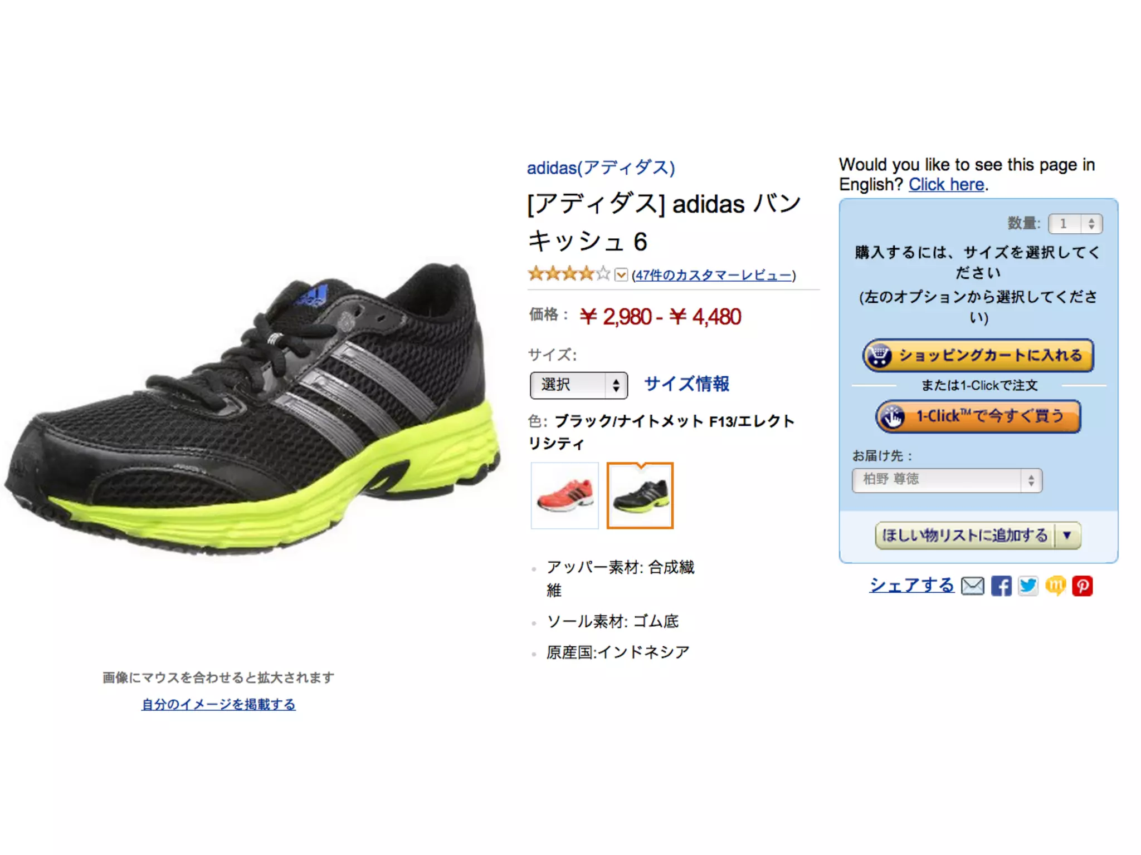Select the black and yellow shoe swatch
The image size is (1141, 855).
click(x=640, y=495)
